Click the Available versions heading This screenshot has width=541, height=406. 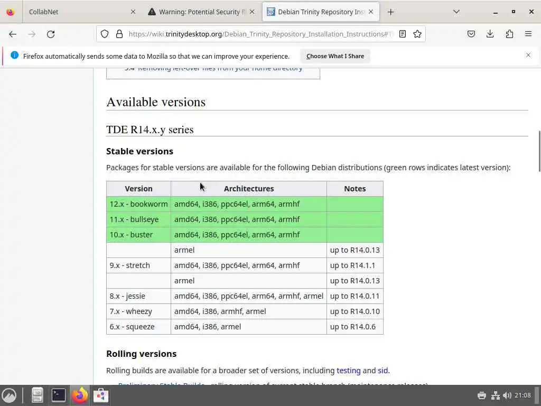[x=156, y=102]
